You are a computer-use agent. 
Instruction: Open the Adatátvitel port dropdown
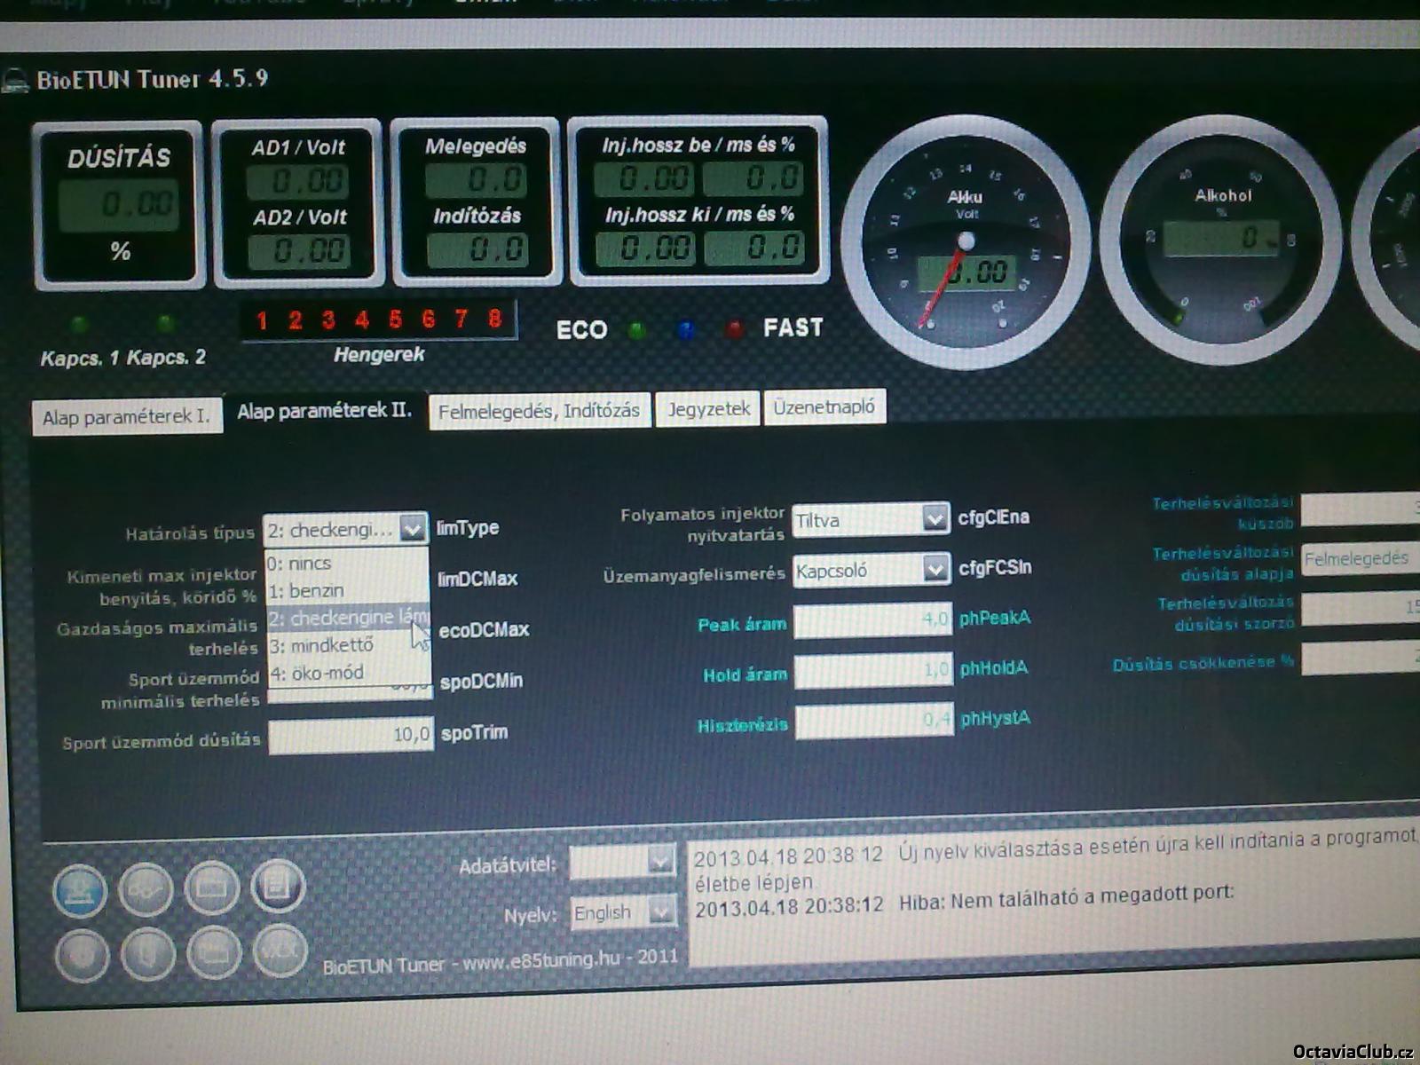point(659,861)
